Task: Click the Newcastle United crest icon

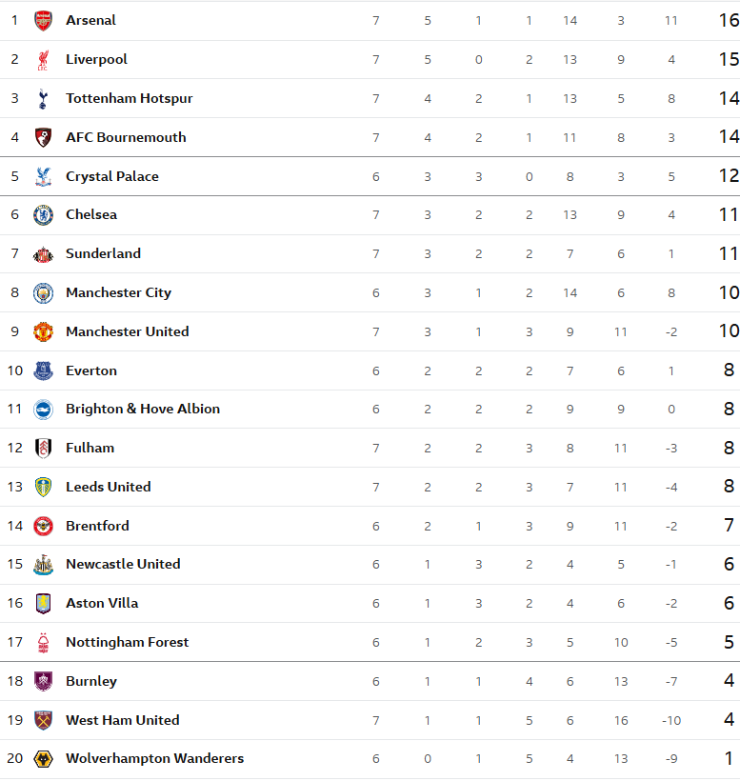Action: pos(43,565)
